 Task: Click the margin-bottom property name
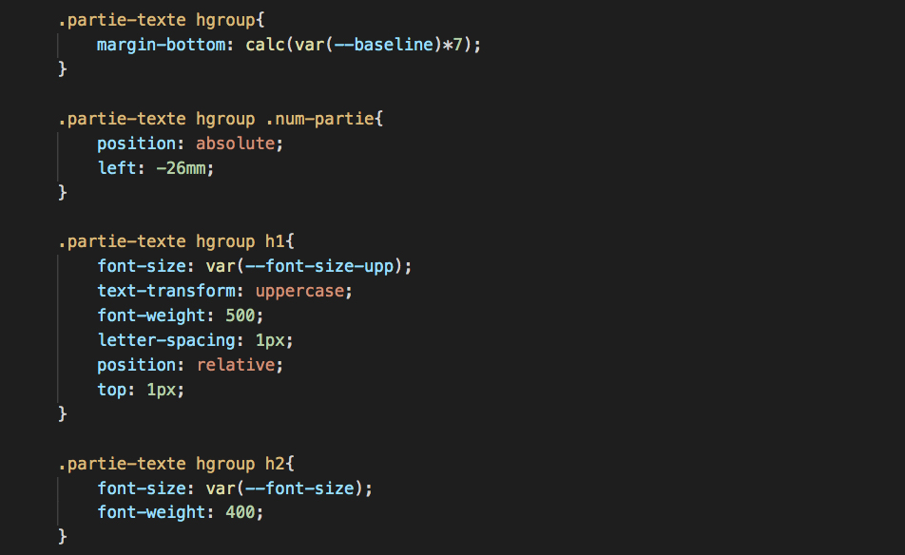point(160,45)
